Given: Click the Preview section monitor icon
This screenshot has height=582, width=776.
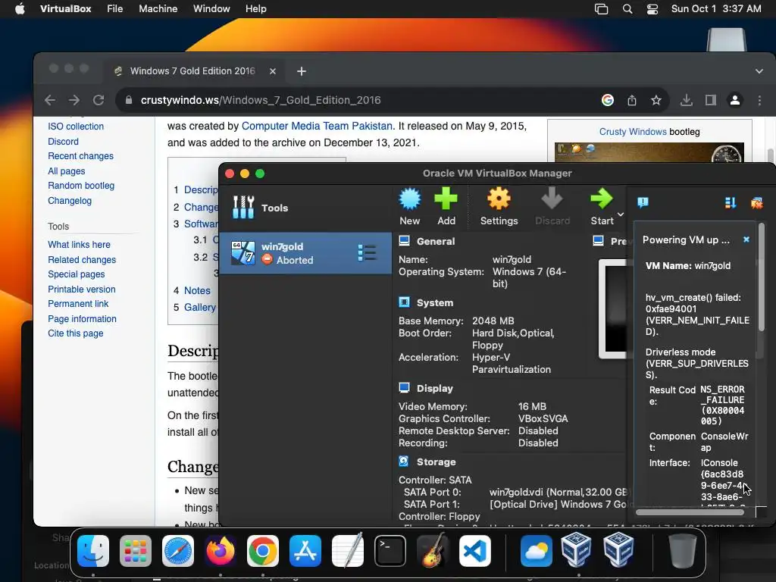Looking at the screenshot, I should point(599,241).
